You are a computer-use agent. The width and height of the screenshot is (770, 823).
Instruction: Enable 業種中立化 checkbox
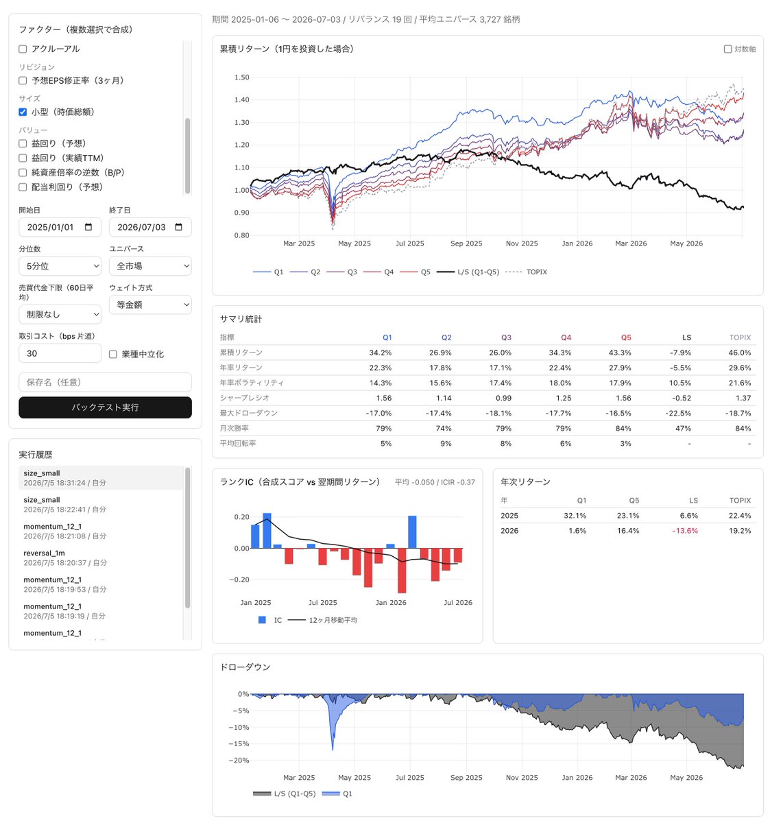pyautogui.click(x=113, y=354)
